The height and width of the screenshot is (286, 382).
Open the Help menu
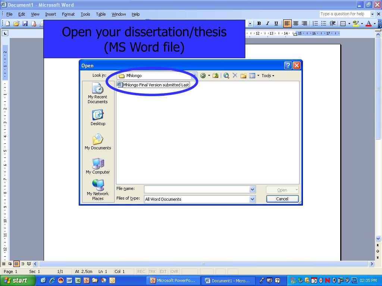click(135, 14)
